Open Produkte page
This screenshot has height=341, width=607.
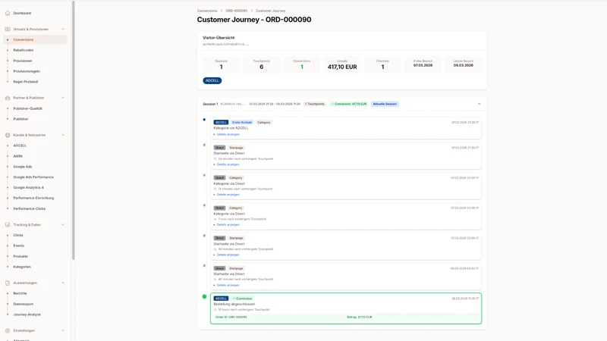pos(20,256)
